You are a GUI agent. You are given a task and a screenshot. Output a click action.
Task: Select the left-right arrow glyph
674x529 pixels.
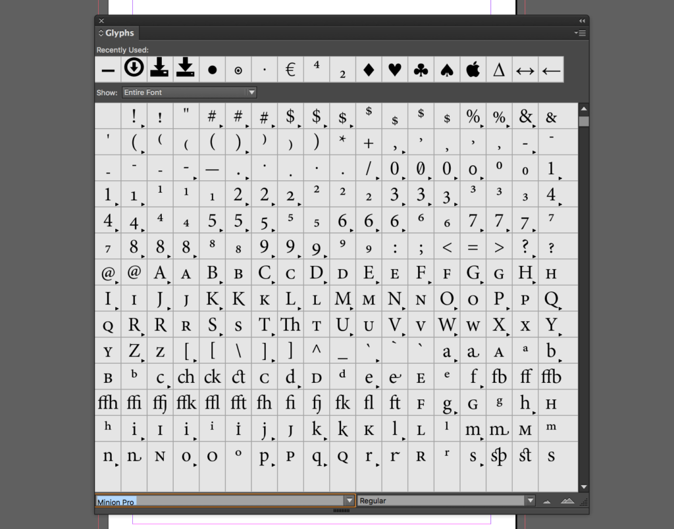[x=525, y=68]
